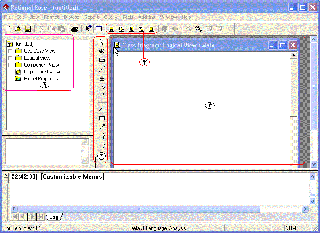Screen dimensions: 320x233
Task: Browse State Machine Diagram toolbar icon
Action: tap(141, 29)
